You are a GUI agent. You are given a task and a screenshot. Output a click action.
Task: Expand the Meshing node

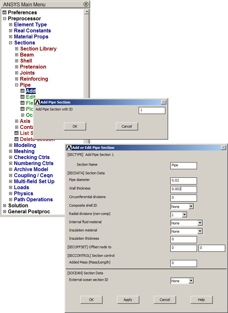[10, 151]
